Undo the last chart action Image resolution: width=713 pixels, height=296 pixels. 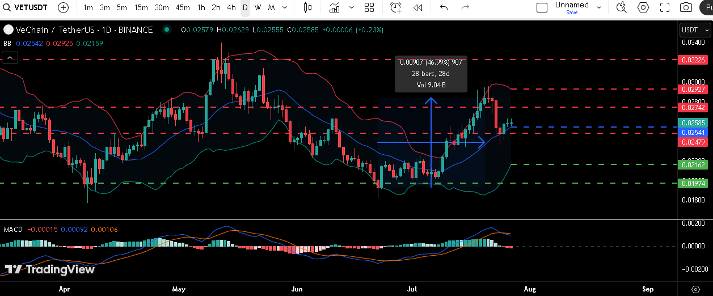[444, 8]
